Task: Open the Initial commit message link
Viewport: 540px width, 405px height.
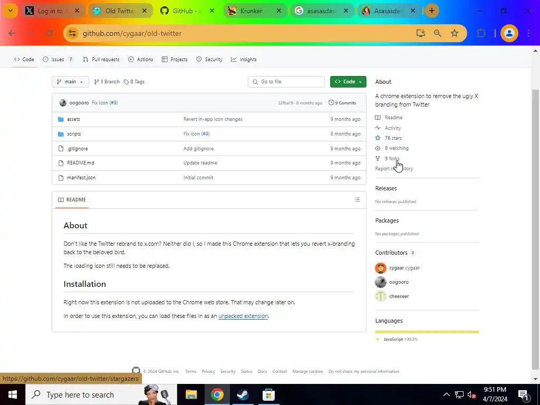Action: tap(198, 178)
